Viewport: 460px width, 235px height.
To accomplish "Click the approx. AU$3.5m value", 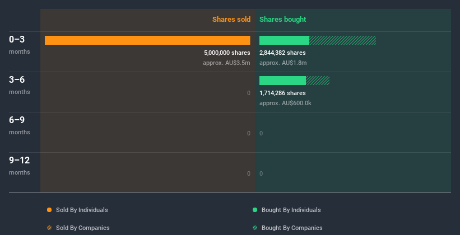I will tap(226, 63).
